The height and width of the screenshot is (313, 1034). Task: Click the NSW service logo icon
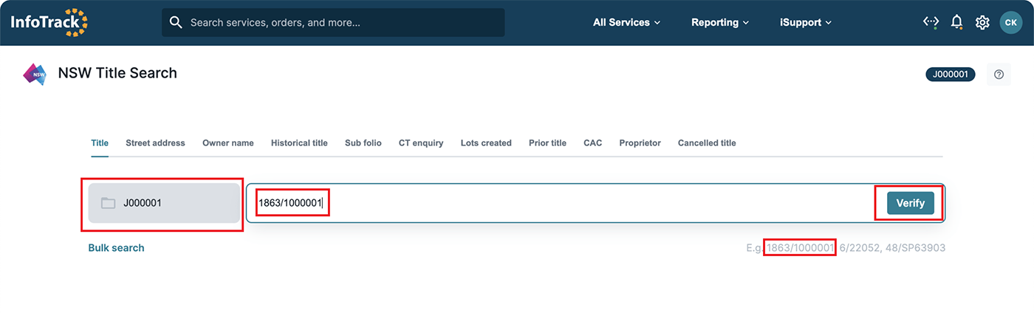point(35,74)
